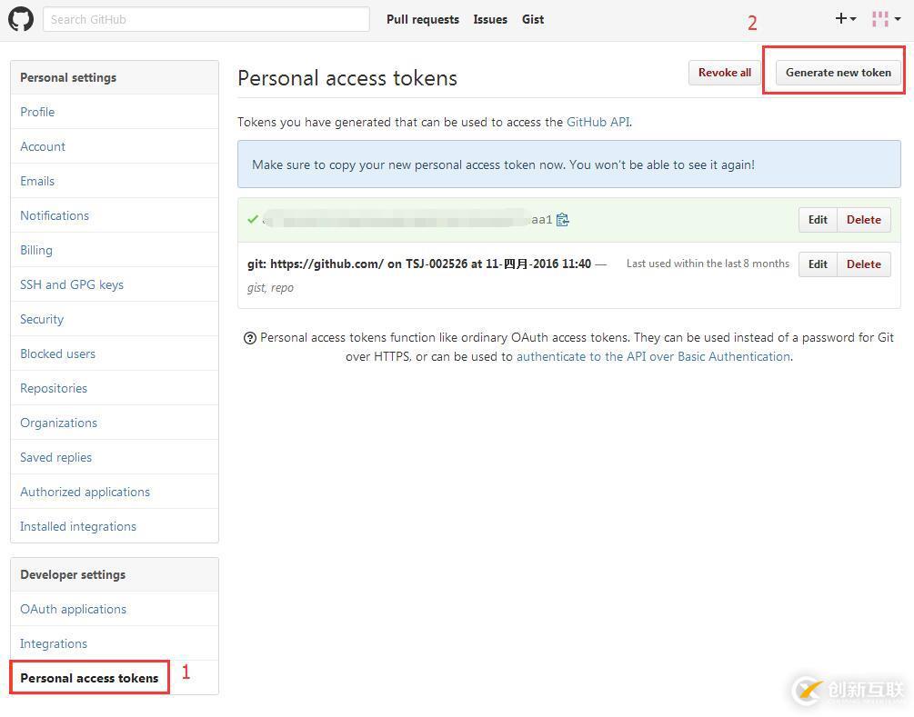Copy the new token with clipboard icon

tap(563, 220)
